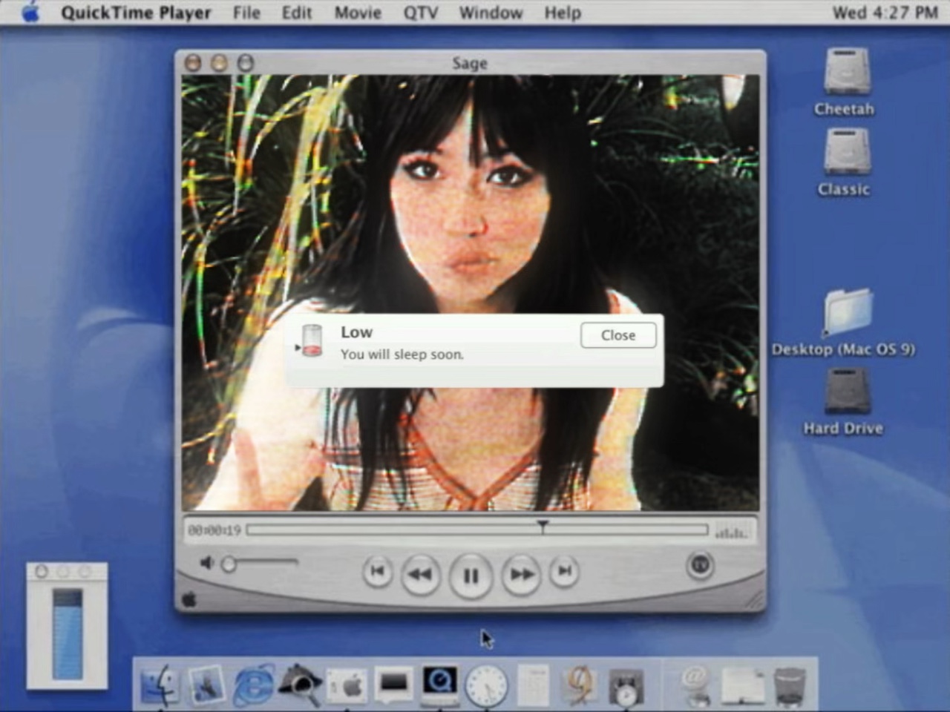The height and width of the screenshot is (712, 950).
Task: Open the QuickTime TV channels button
Action: (699, 565)
